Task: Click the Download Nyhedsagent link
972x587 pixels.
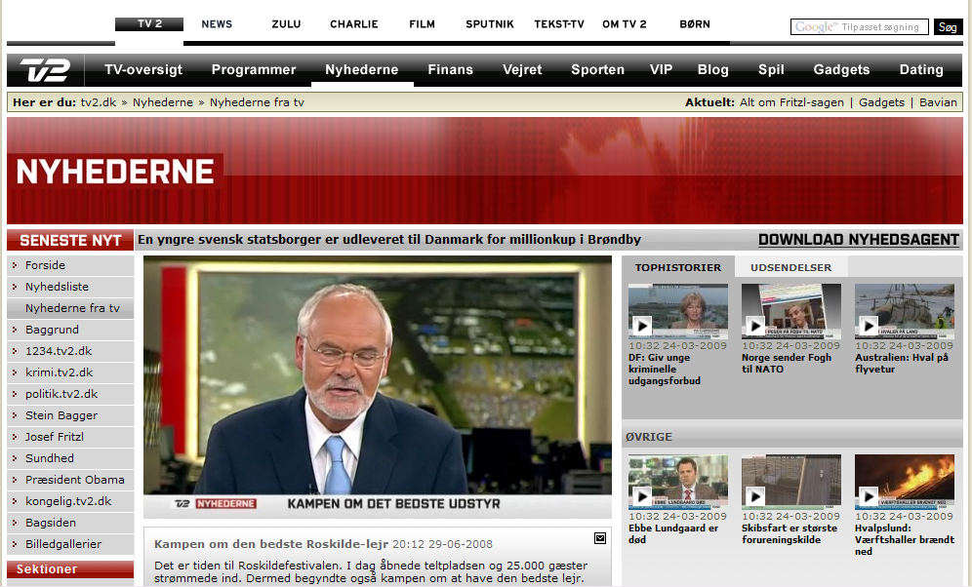Action: pos(859,240)
